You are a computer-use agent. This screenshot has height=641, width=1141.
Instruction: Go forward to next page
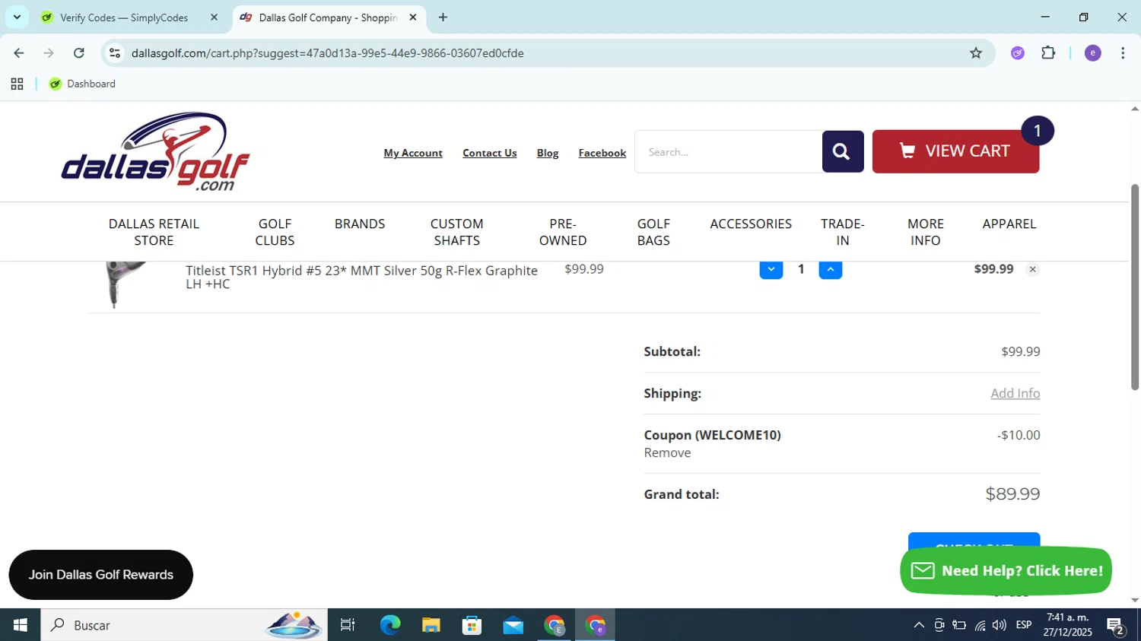[49, 53]
